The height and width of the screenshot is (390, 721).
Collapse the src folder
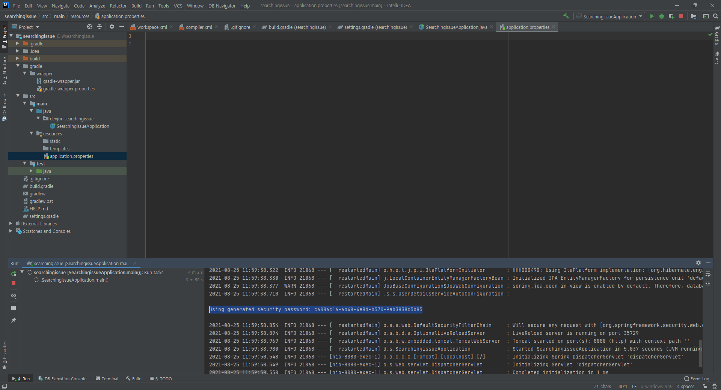18,96
